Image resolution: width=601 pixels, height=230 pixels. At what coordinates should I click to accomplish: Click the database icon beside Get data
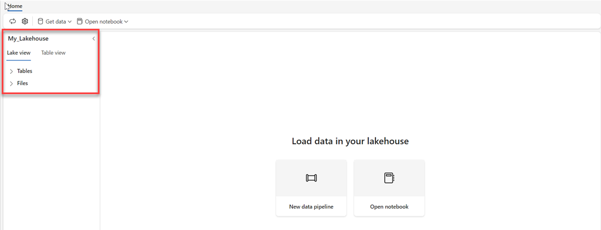coord(40,21)
